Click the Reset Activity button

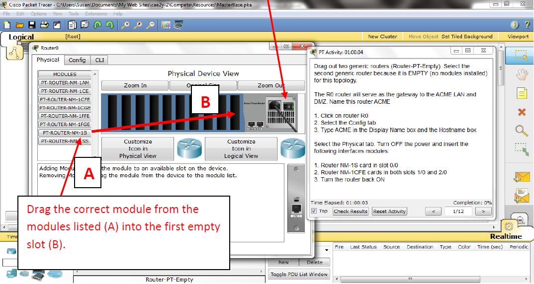[x=390, y=211]
